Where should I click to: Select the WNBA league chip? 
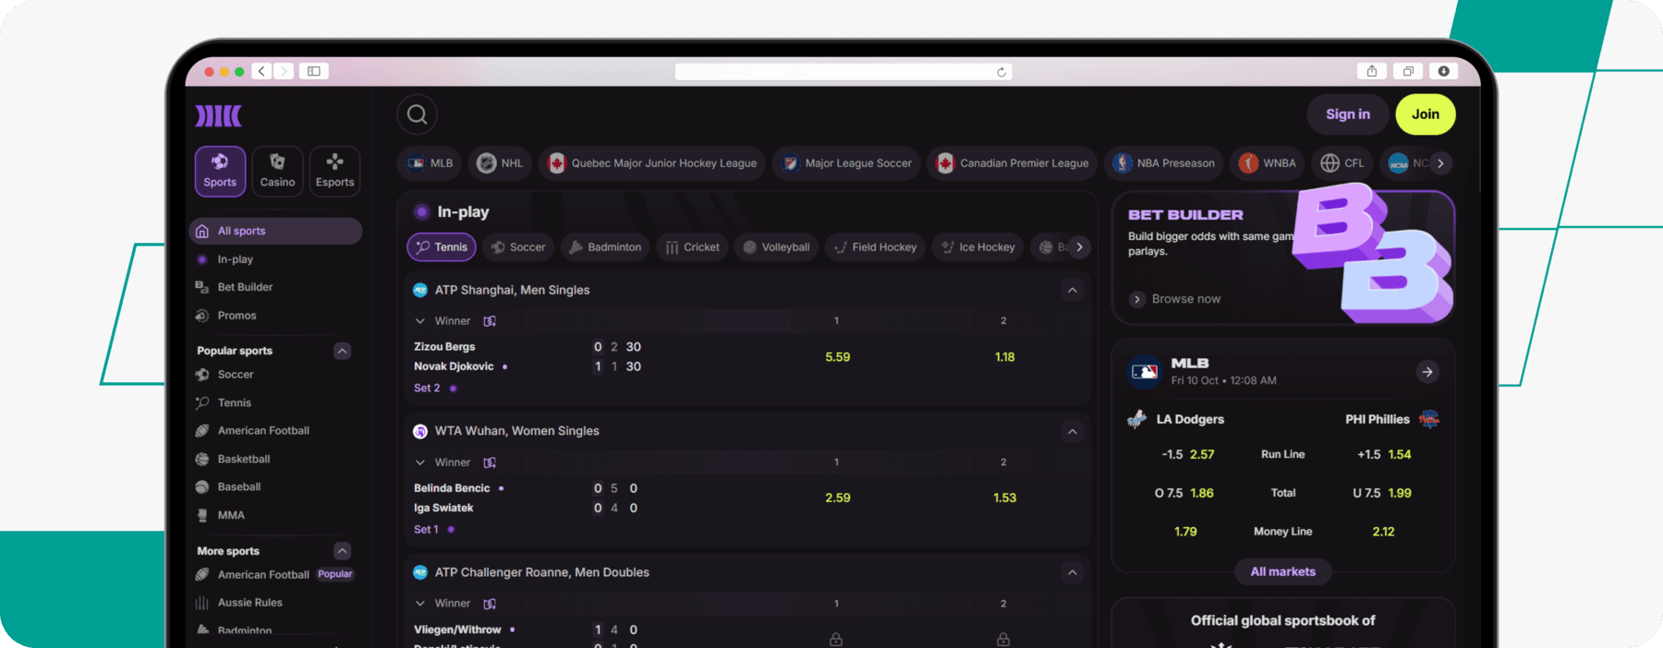click(x=1268, y=163)
